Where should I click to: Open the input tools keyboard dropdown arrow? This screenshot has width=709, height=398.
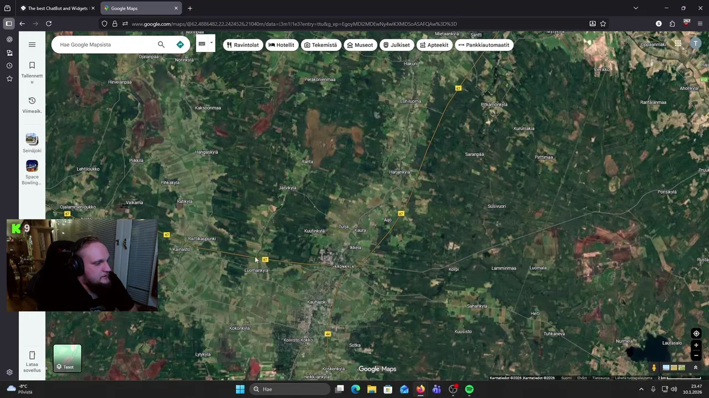211,43
